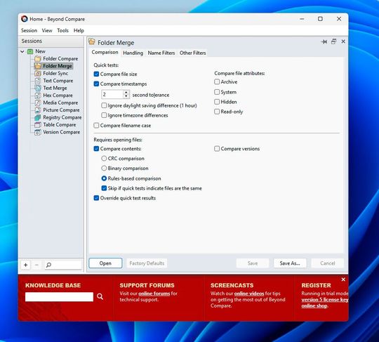Viewport: 379px width, 342px height.
Task: Open the View menu
Action: point(47,30)
